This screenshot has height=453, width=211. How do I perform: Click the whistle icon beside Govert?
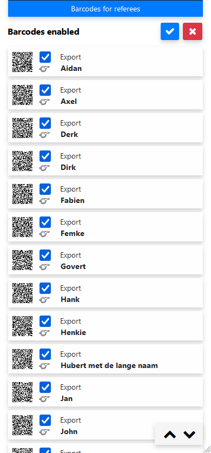pos(45,267)
